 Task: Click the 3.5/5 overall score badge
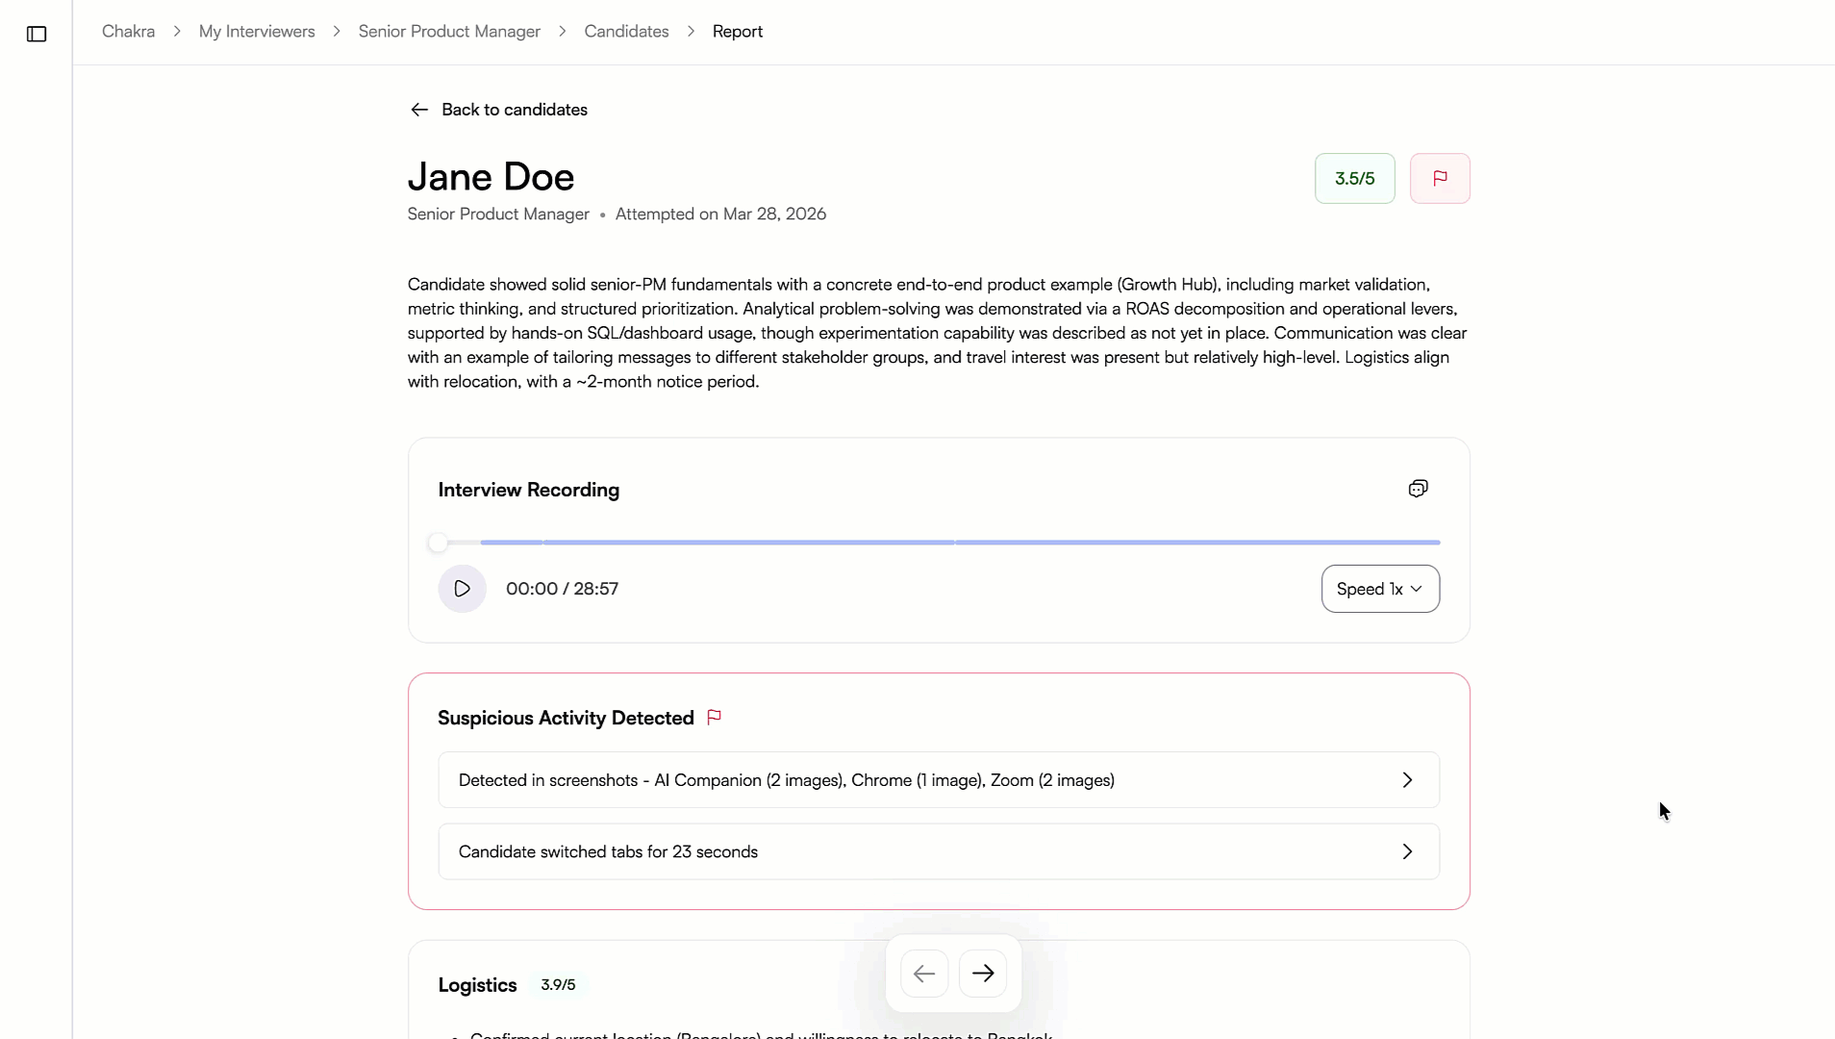point(1354,178)
